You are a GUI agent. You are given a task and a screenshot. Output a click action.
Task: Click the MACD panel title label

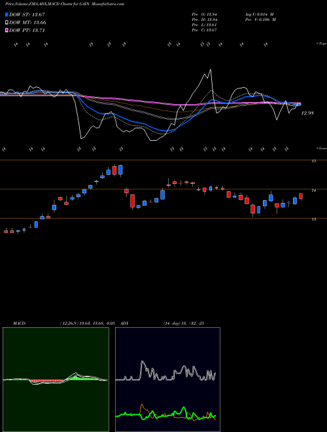[x=20, y=323]
